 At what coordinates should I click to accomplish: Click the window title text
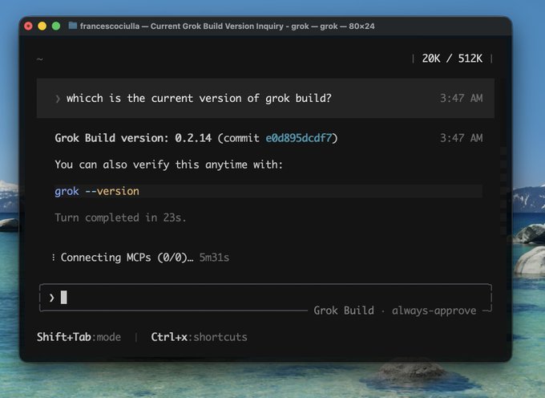228,26
